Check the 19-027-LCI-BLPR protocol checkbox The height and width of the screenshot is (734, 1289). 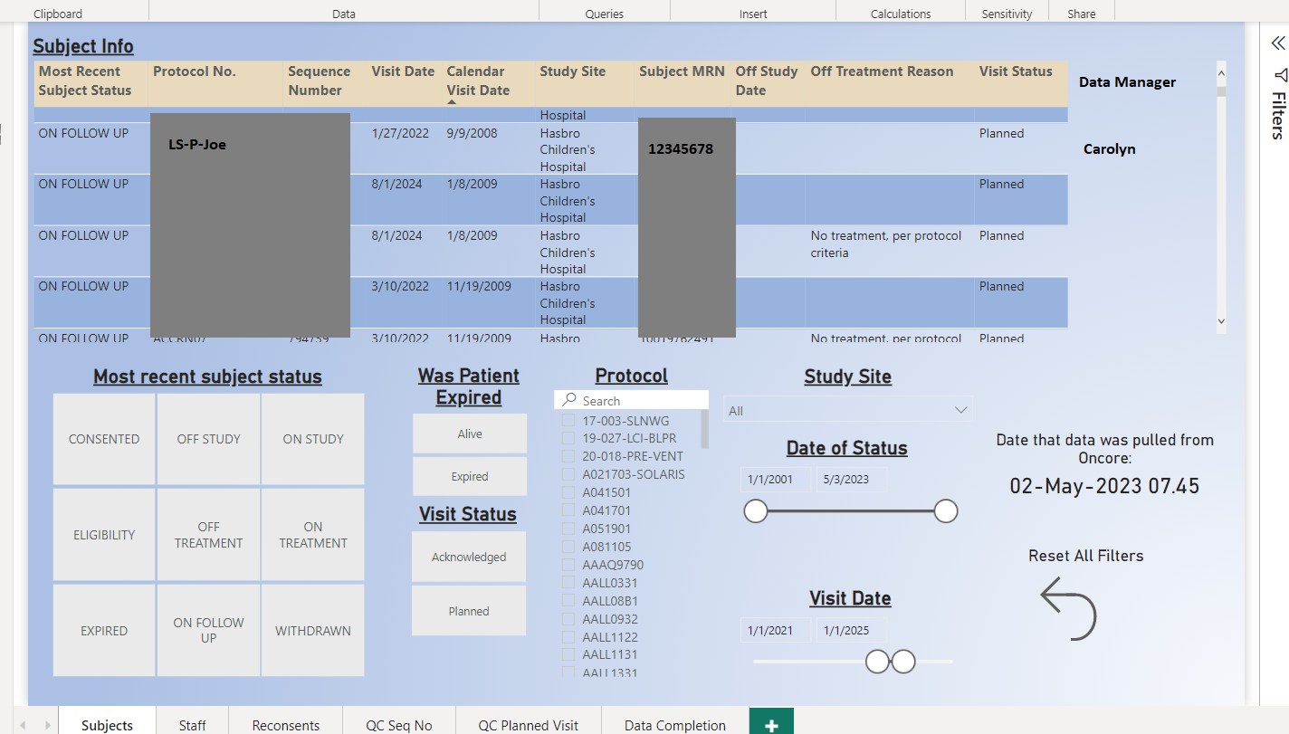568,438
